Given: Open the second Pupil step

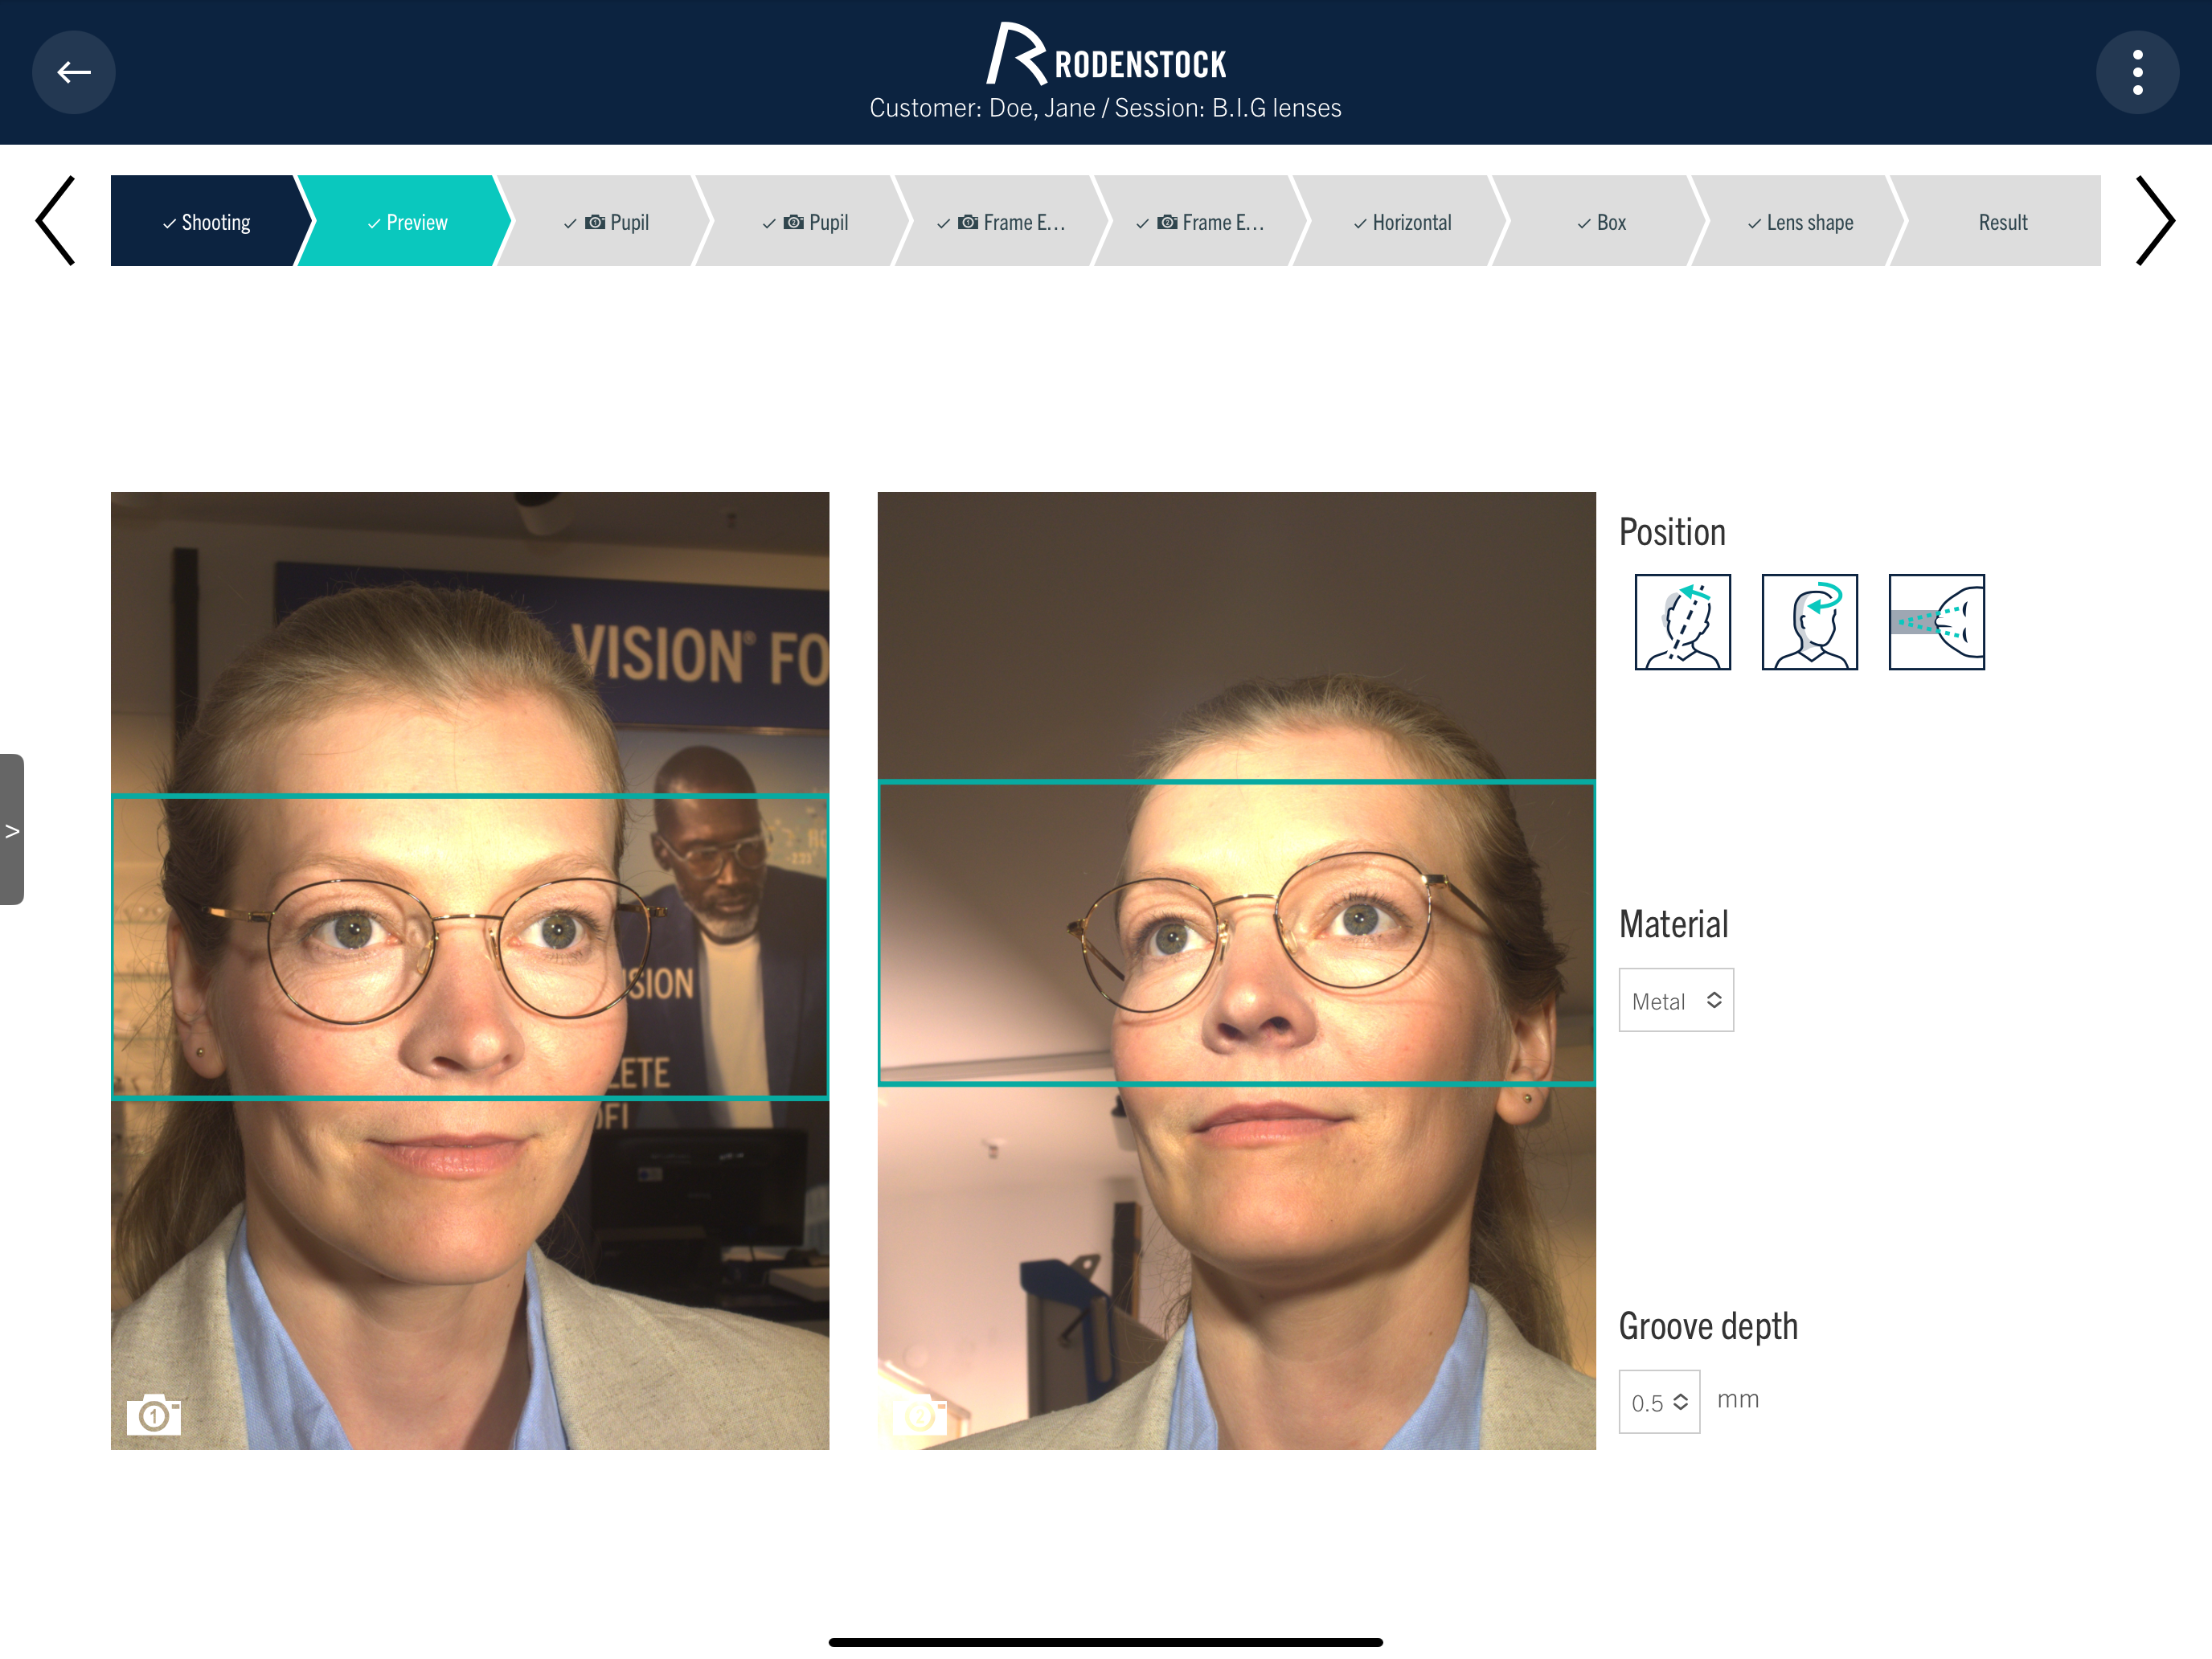Looking at the screenshot, I should tap(804, 221).
